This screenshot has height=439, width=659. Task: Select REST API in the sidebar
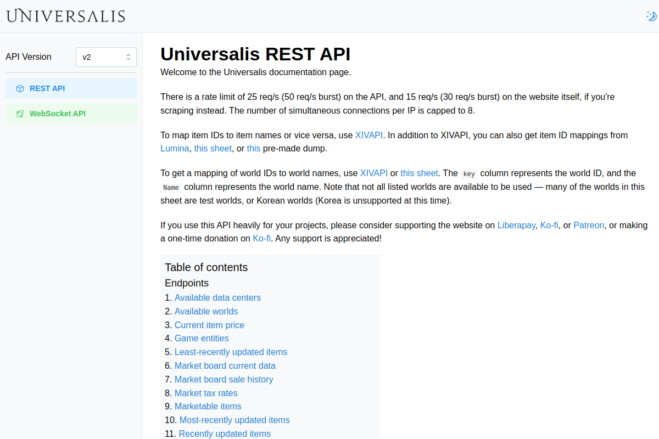point(71,88)
